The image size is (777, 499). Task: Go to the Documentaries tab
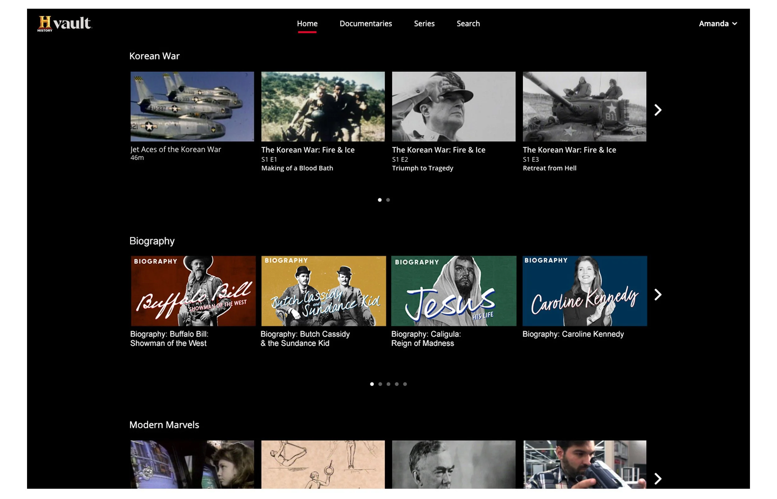pyautogui.click(x=366, y=24)
